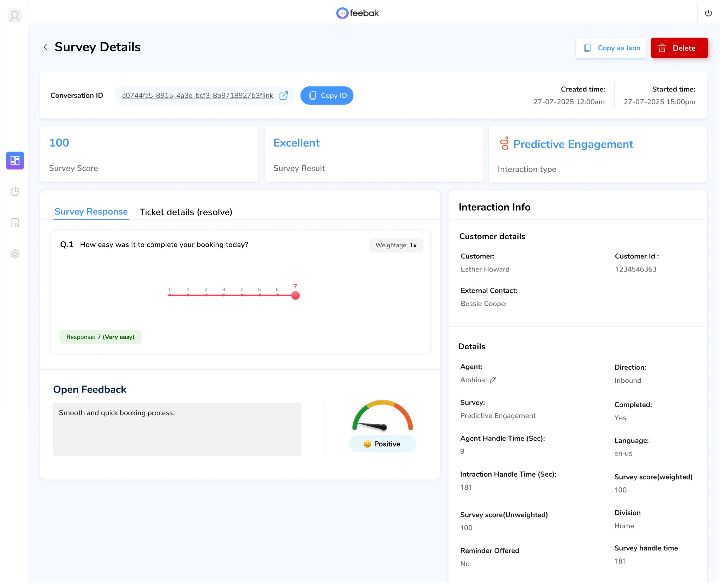The width and height of the screenshot is (722, 585).
Task: Click the survey name Predictive Engagement in Details
Action: 498,415
